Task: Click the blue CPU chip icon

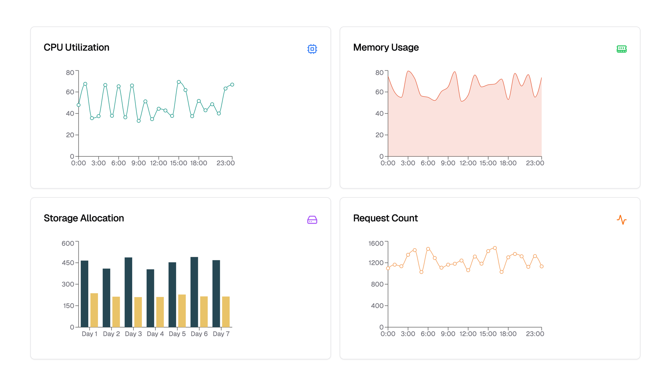Action: (x=312, y=49)
